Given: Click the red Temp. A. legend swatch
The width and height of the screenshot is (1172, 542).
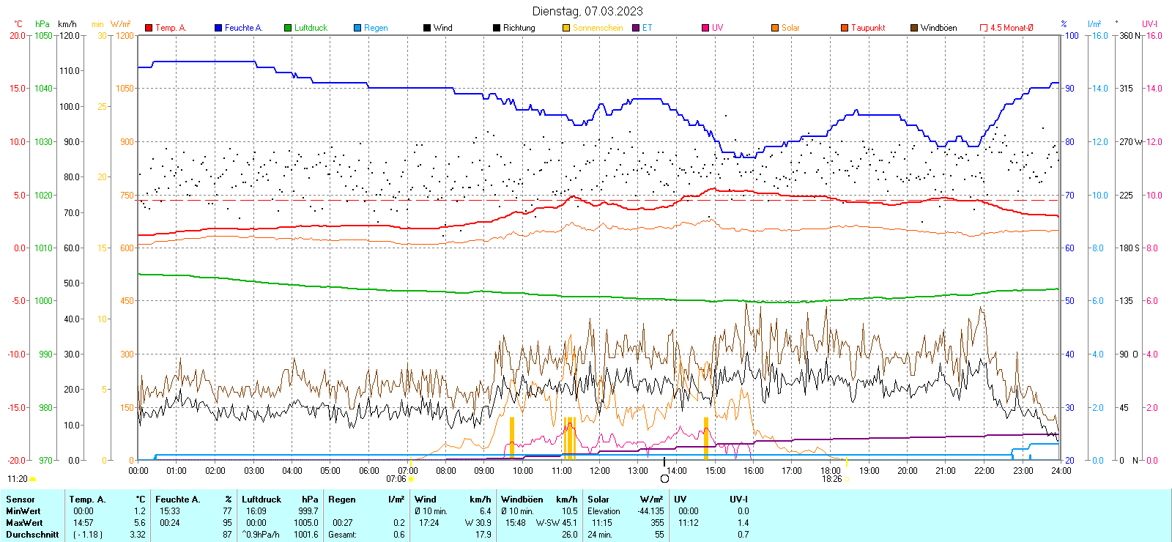Looking at the screenshot, I should [x=149, y=28].
